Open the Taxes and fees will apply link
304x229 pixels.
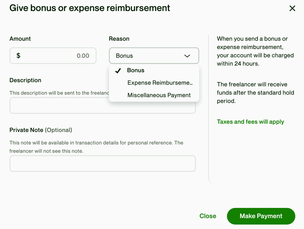click(x=250, y=122)
